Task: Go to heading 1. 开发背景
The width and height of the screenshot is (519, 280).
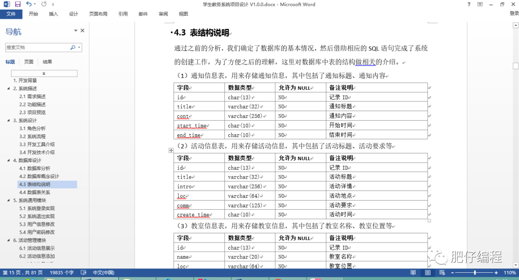Action: tap(25, 80)
